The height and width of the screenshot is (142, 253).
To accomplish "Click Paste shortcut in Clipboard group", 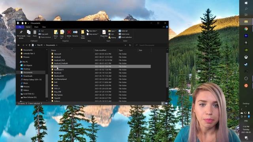I will pos(45,37).
